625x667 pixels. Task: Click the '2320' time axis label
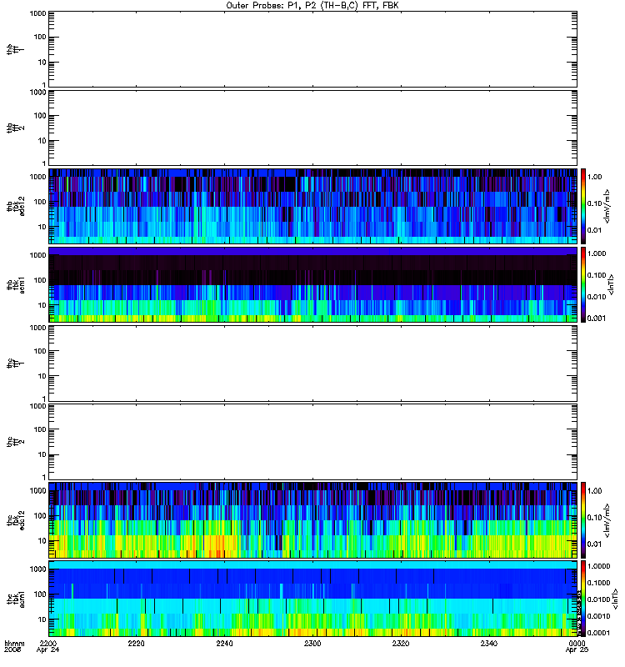(x=401, y=643)
